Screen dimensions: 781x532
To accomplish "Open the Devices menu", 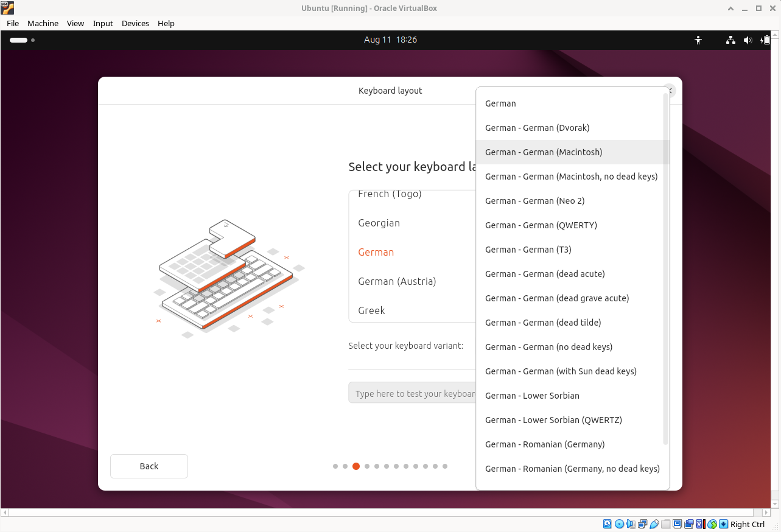I will tap(135, 23).
